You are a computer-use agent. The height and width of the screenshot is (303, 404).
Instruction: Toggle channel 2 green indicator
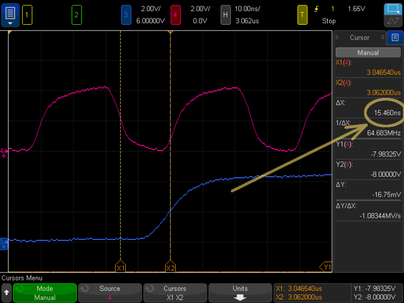[76, 15]
